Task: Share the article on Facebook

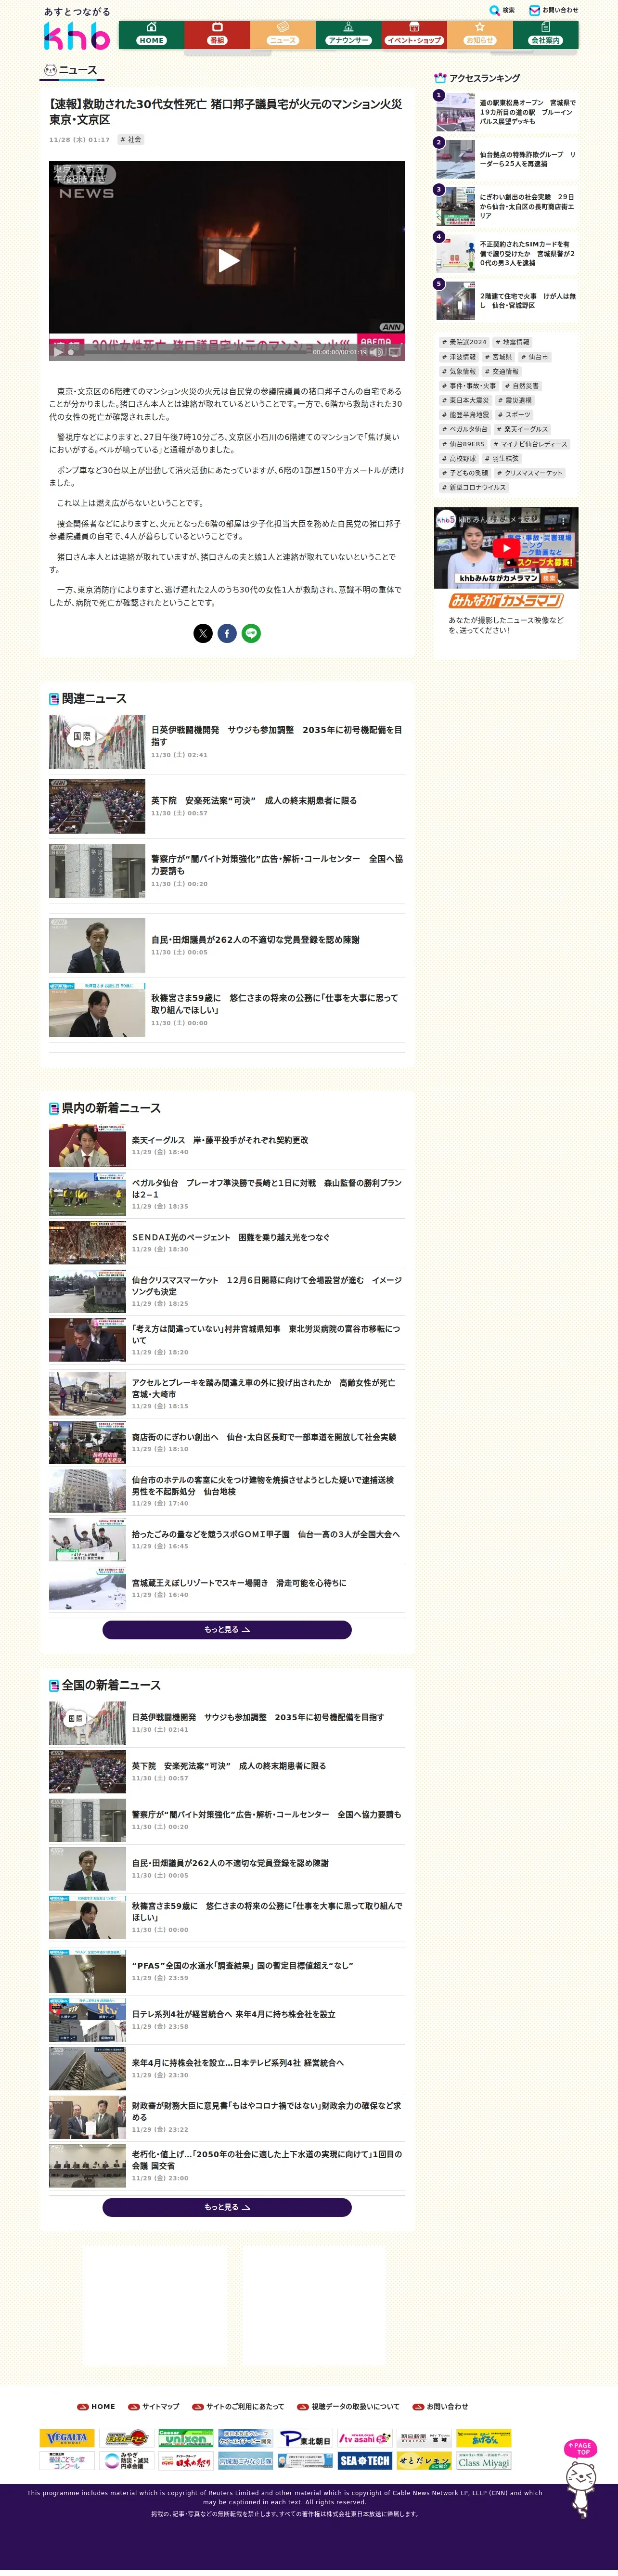Action: [x=227, y=633]
